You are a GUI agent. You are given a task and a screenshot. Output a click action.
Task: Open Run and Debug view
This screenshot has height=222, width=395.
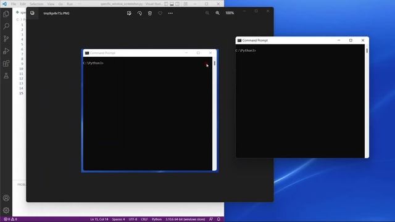(6, 51)
